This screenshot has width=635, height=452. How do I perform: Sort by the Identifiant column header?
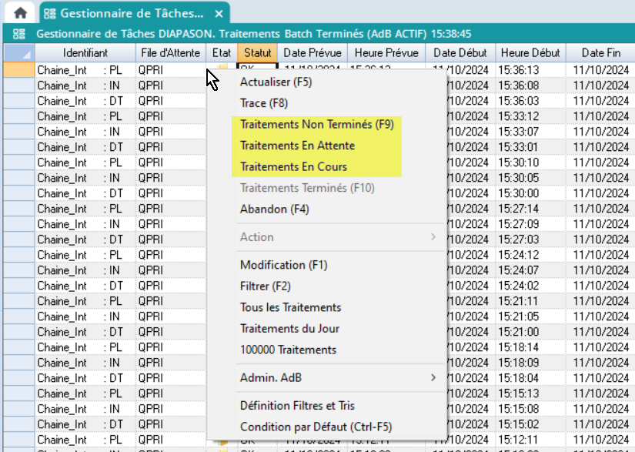(x=85, y=53)
